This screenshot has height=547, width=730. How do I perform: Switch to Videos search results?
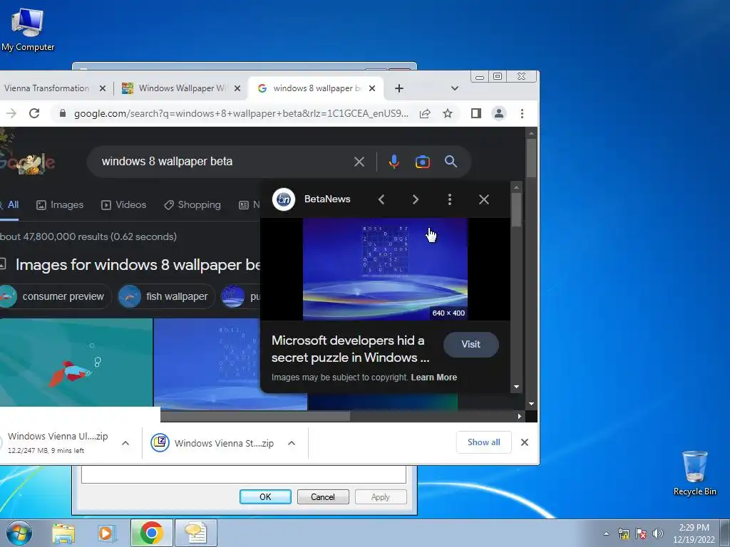[124, 204]
